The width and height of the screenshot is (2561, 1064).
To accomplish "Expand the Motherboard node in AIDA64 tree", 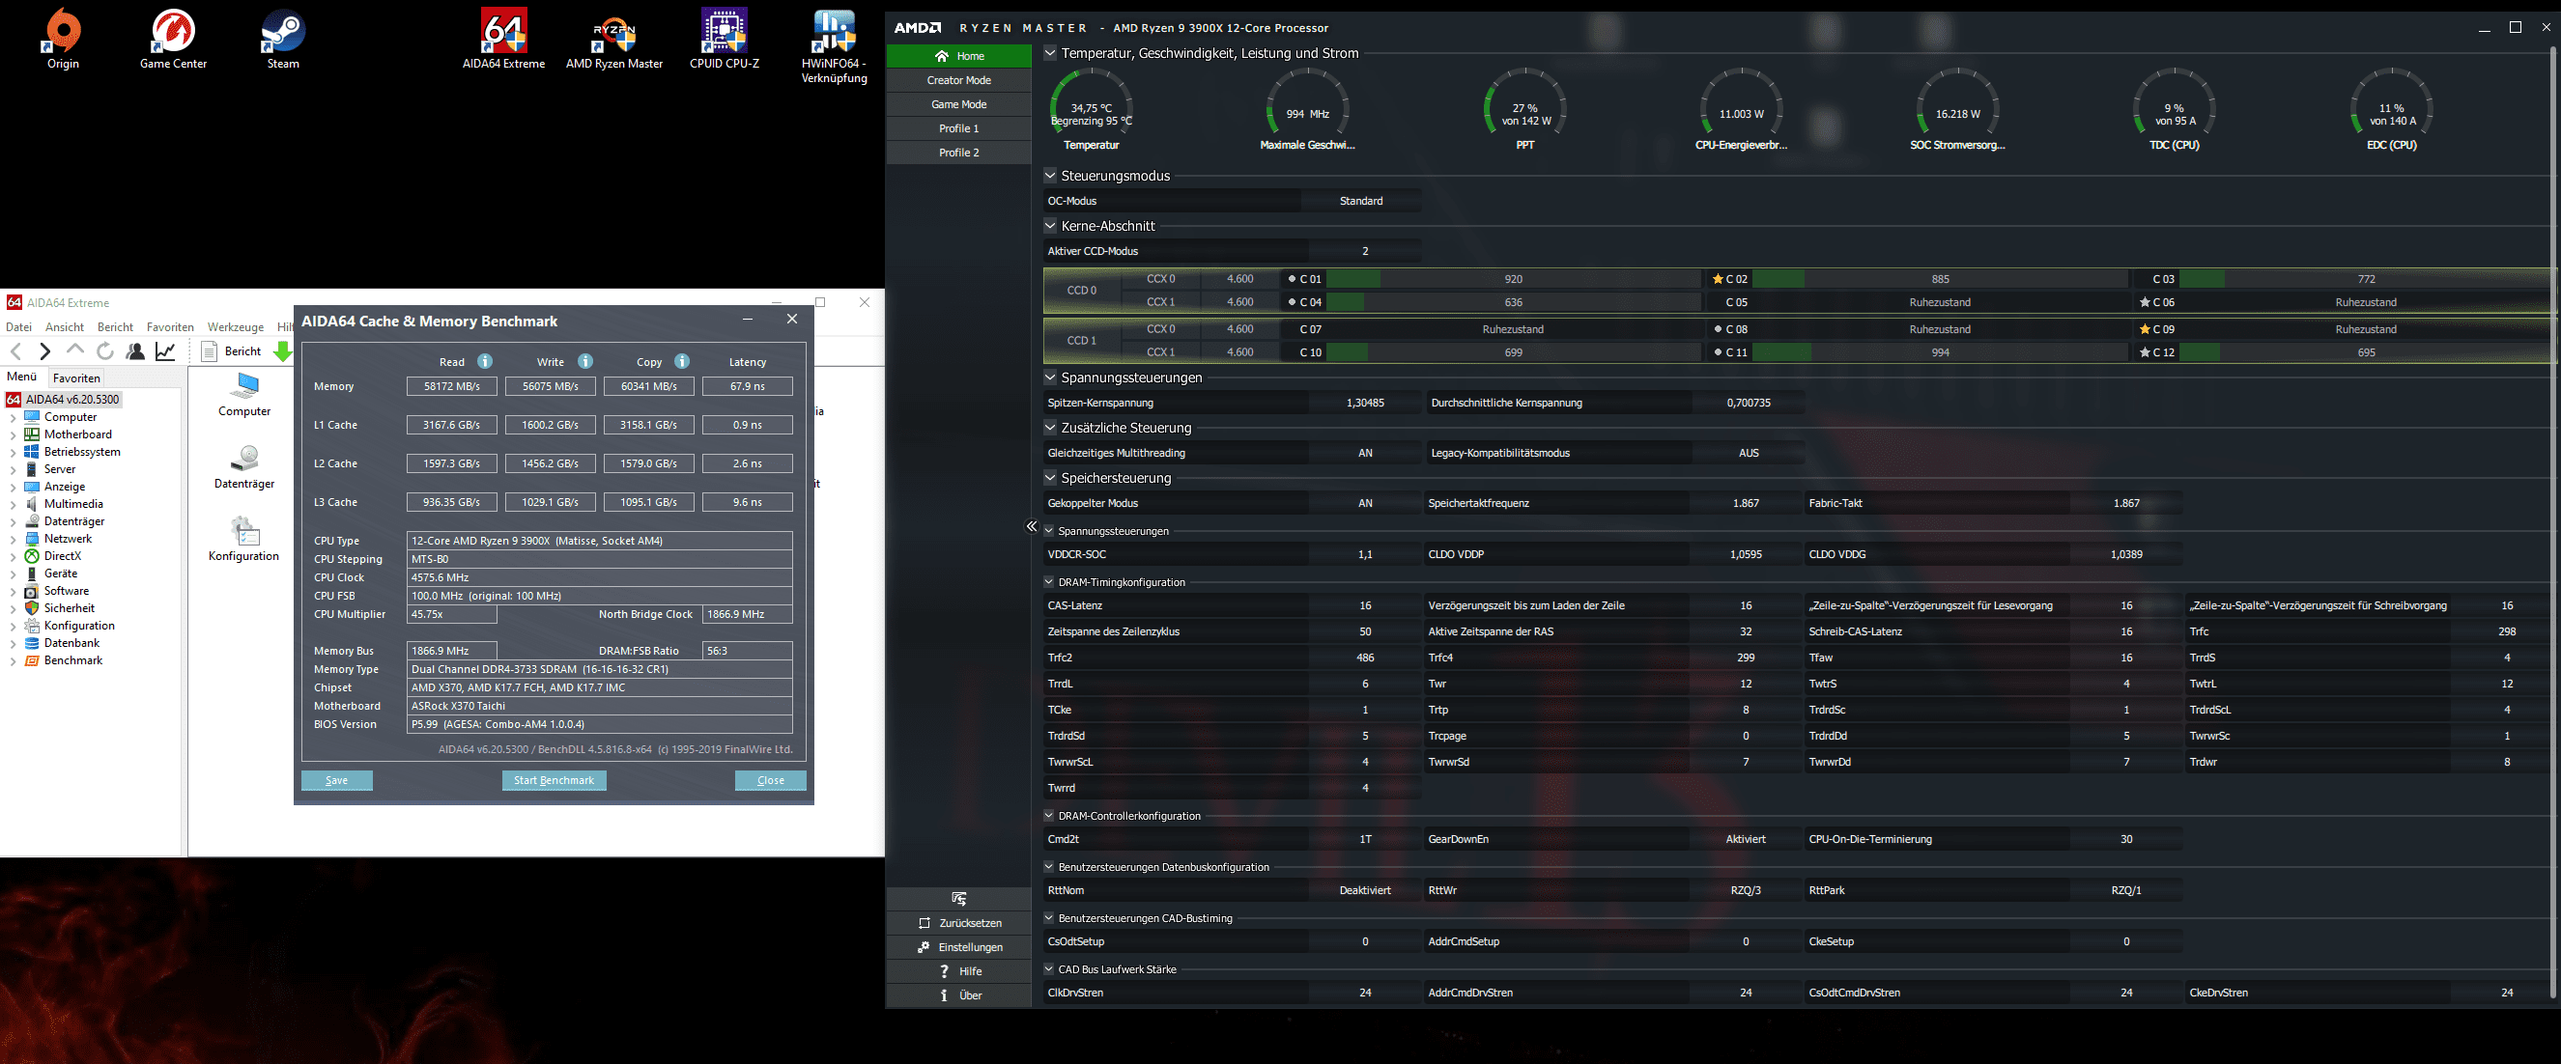I will pyautogui.click(x=13, y=435).
